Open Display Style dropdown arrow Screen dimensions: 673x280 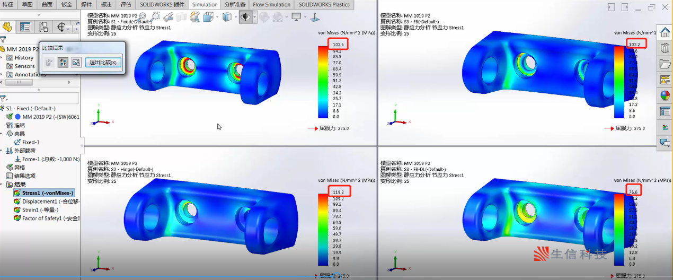pyautogui.click(x=236, y=17)
